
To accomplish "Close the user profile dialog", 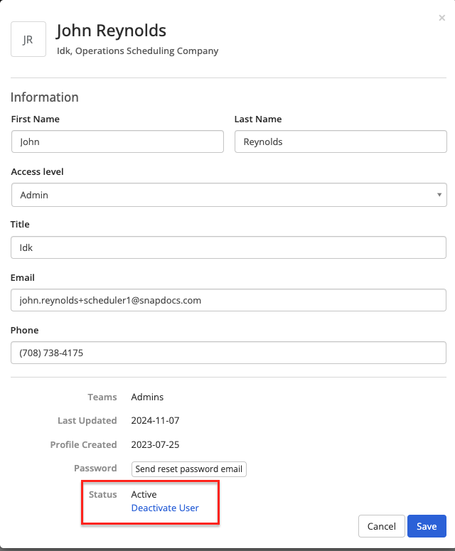I will click(x=441, y=18).
